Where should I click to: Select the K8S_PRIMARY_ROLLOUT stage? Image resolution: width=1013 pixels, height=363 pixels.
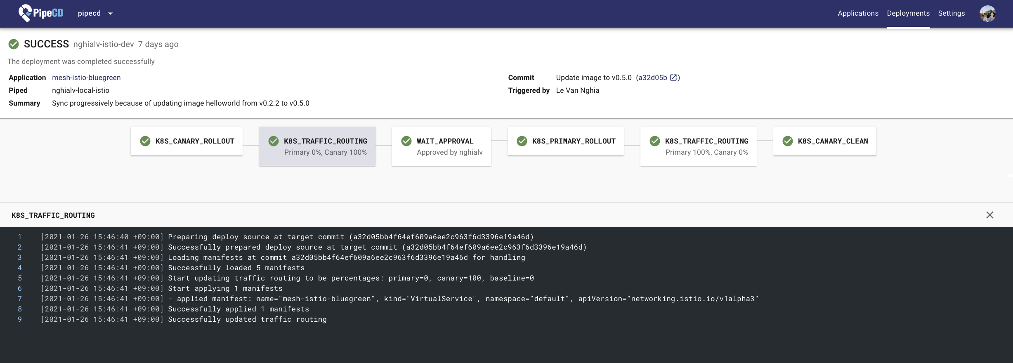click(x=565, y=141)
